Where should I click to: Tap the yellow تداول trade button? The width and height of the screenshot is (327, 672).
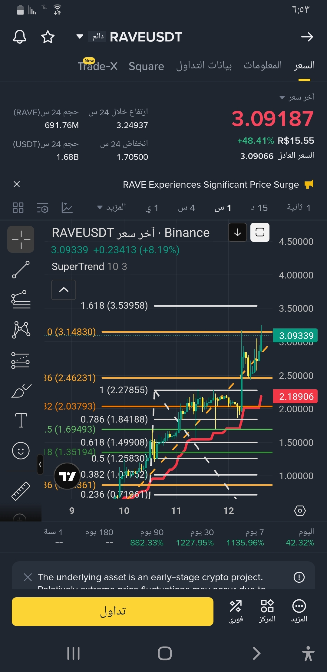pyautogui.click(x=113, y=611)
